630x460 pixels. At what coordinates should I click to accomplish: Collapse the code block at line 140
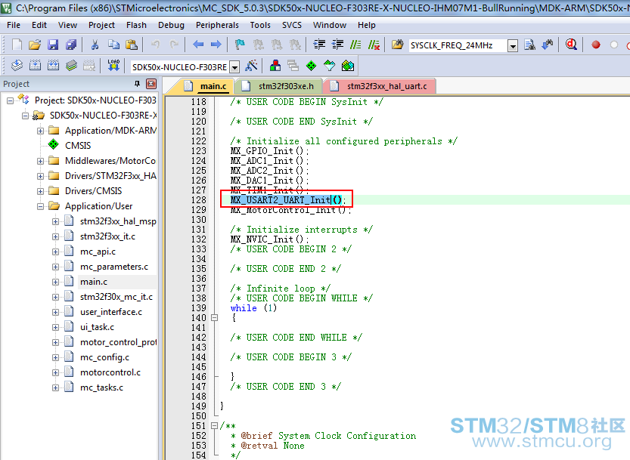pos(215,317)
